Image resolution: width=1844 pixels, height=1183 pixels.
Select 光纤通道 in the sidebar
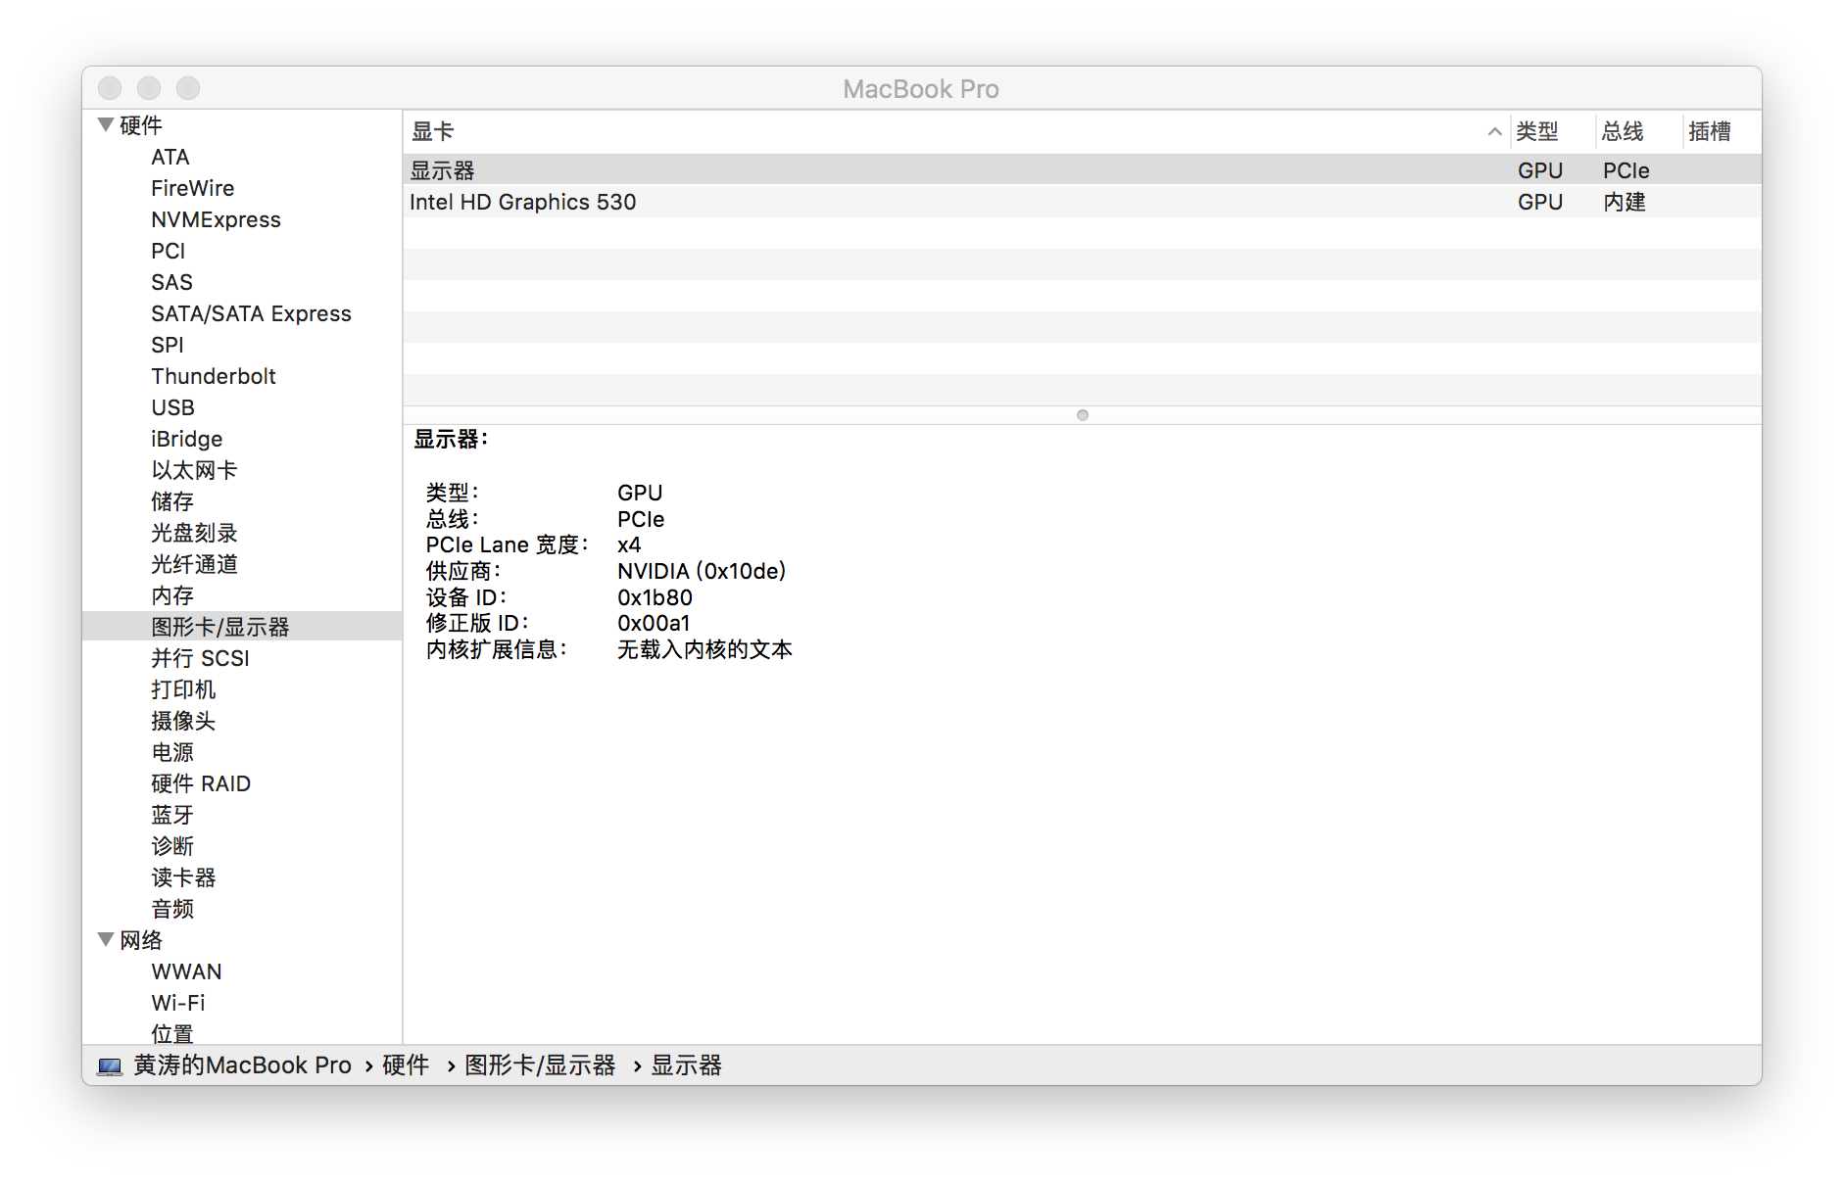[194, 564]
